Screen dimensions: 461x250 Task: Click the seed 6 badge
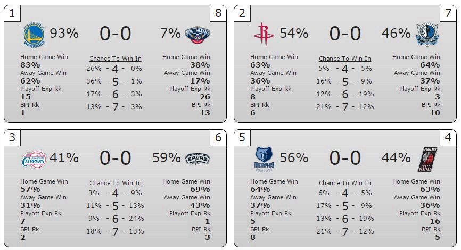click(218, 137)
